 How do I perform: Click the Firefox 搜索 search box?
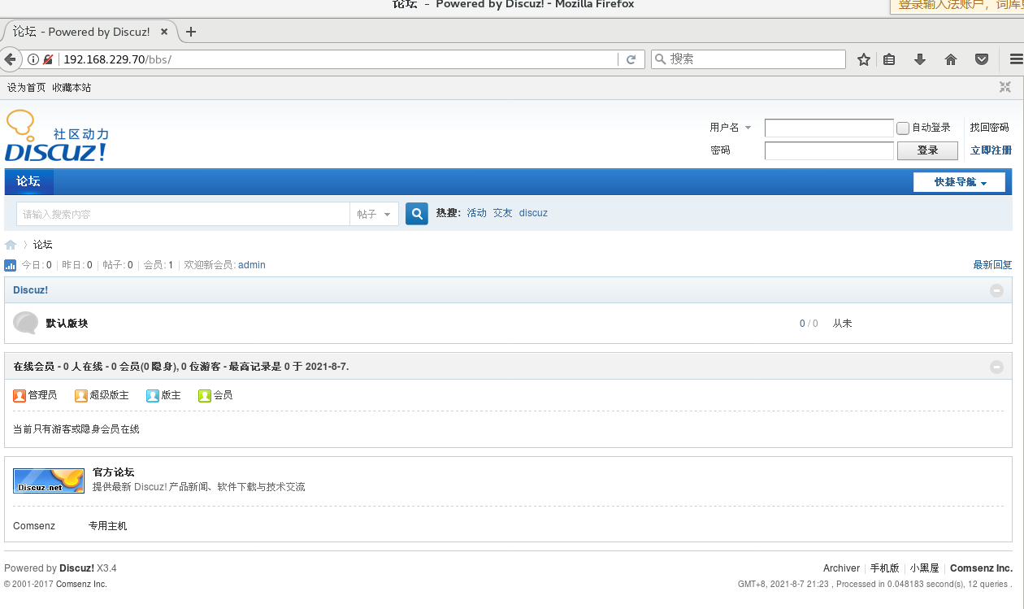748,59
